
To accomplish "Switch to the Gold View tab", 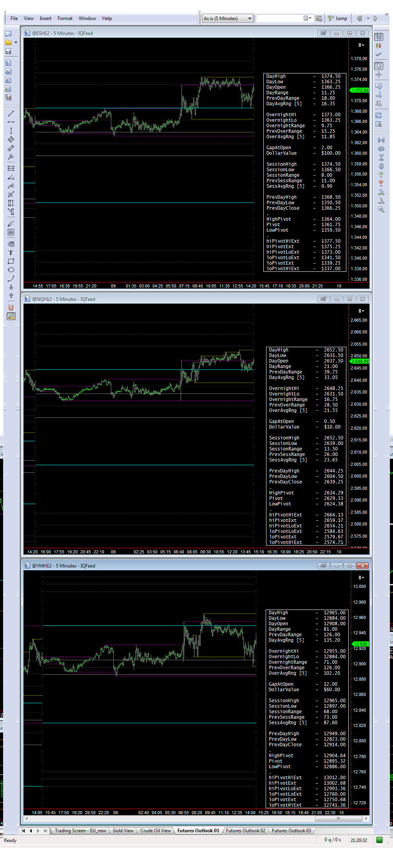I will pos(123,830).
